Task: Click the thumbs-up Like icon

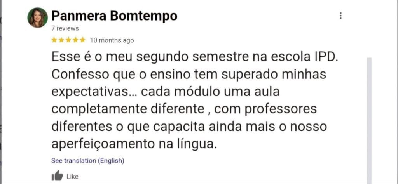Action: pyautogui.click(x=57, y=176)
